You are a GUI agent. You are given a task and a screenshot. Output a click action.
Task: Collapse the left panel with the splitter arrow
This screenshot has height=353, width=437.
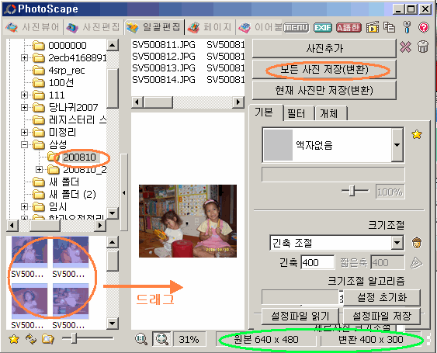124,192
